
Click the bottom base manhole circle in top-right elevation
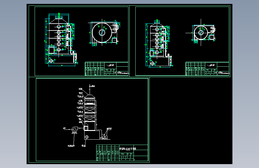pyautogui.click(x=152, y=63)
